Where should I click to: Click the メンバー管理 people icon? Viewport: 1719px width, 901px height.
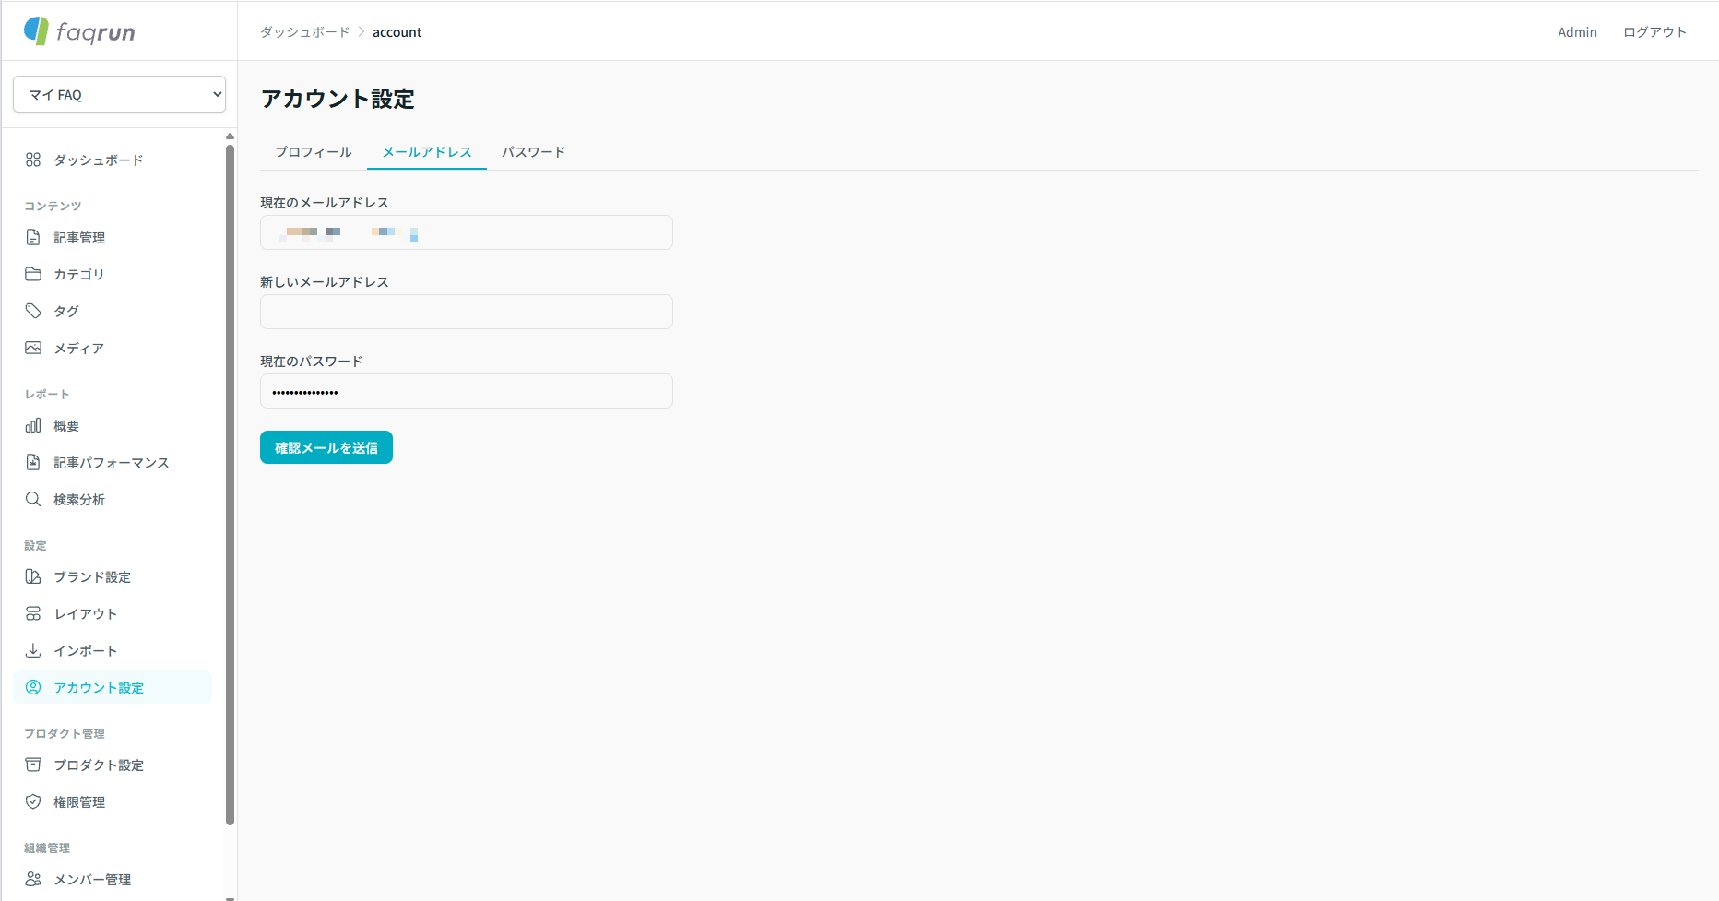click(33, 879)
